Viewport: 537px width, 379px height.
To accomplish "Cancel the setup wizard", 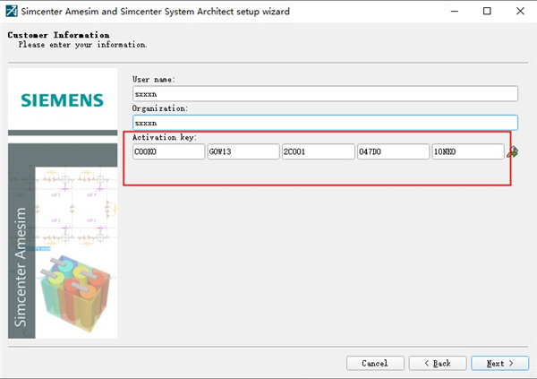I will [375, 363].
